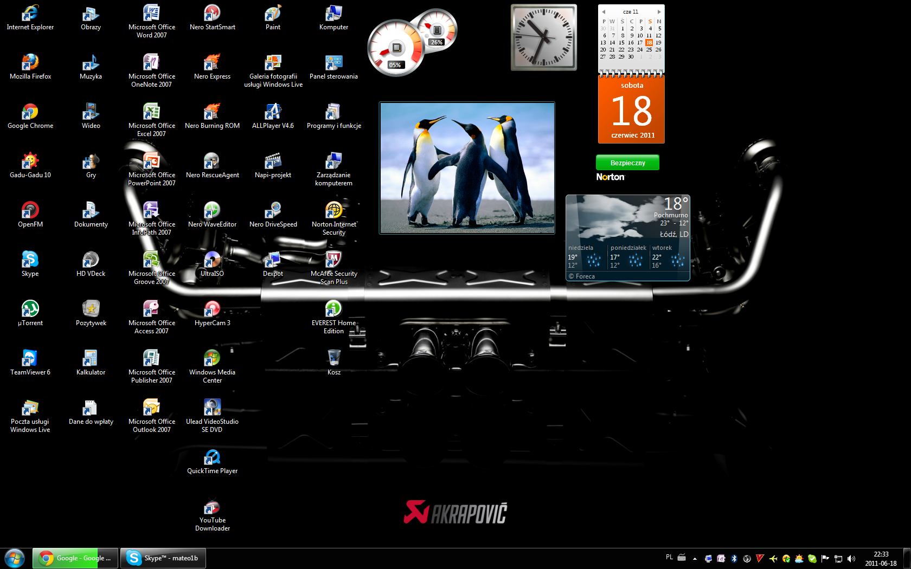Click the Kosz recycle bin icon
This screenshot has width=911, height=569.
click(334, 363)
